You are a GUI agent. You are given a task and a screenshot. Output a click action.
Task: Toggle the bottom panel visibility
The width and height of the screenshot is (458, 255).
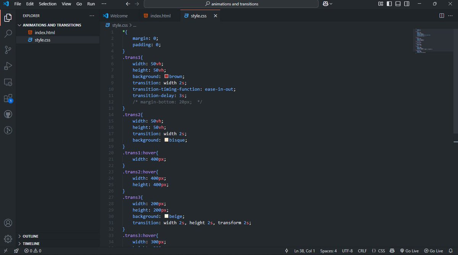coord(397,4)
